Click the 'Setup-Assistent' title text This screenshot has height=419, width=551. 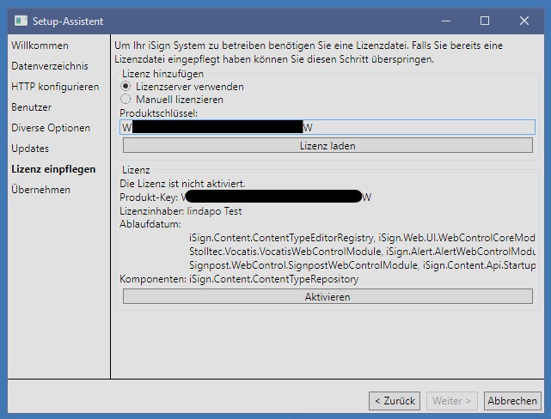pyautogui.click(x=68, y=21)
